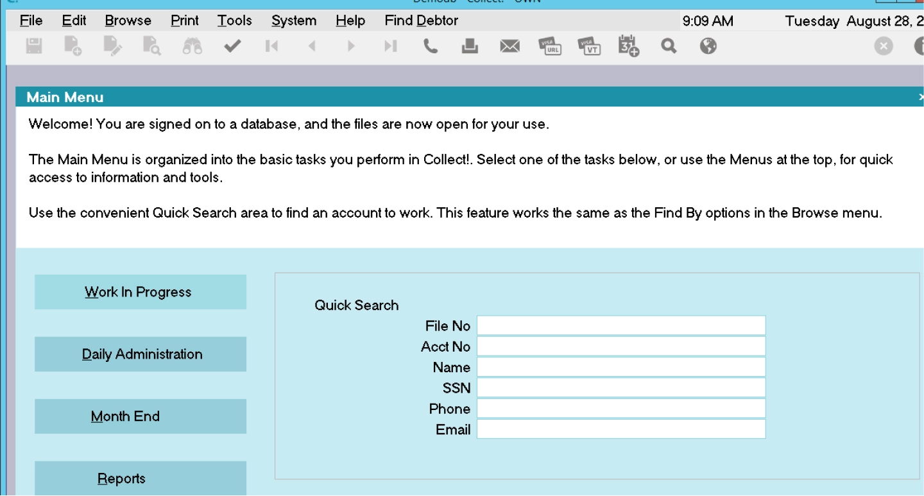Click the magnifying glass search icon
The image size is (924, 496).
pyautogui.click(x=669, y=46)
